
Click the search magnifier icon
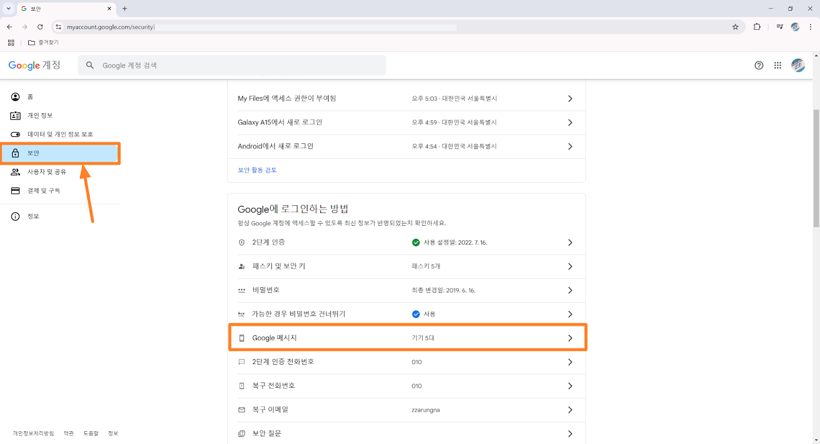(x=90, y=65)
